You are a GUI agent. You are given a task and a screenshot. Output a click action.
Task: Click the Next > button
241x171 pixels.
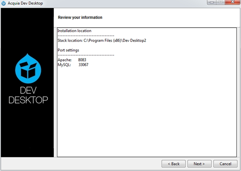point(199,164)
